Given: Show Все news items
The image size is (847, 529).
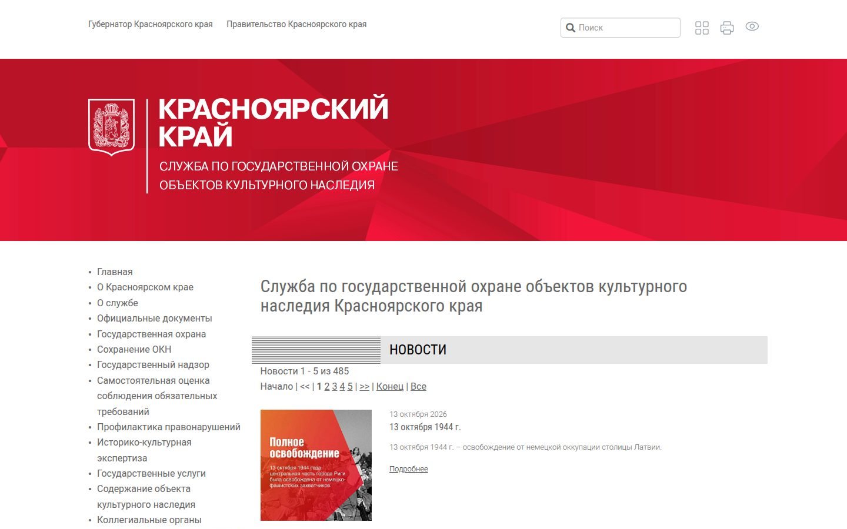Looking at the screenshot, I should pyautogui.click(x=418, y=386).
